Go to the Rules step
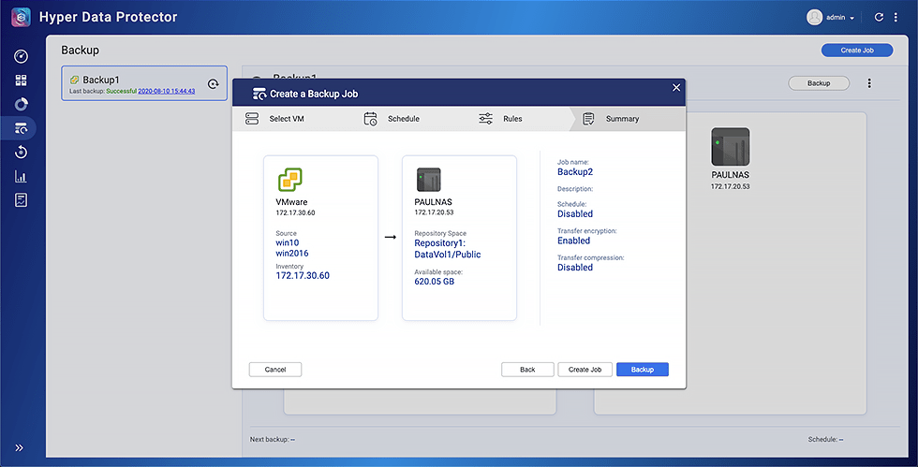 click(x=512, y=119)
